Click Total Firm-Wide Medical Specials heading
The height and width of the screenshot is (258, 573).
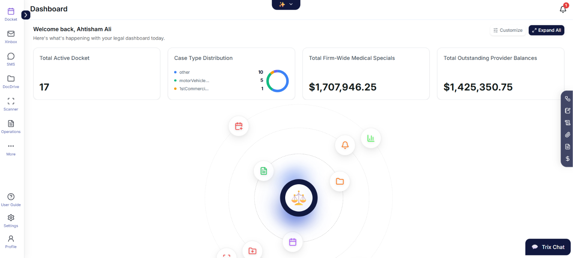click(352, 58)
